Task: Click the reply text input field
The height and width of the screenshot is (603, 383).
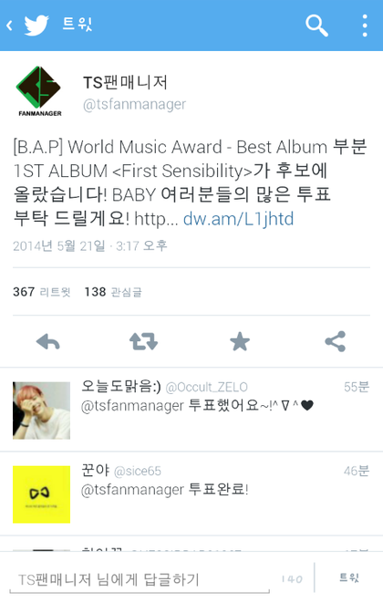Action: coord(140,579)
